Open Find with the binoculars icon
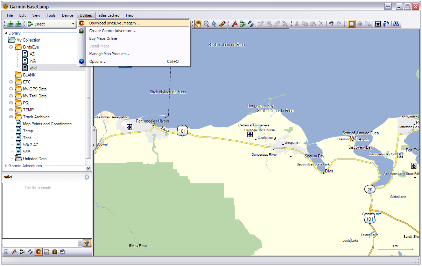This screenshot has width=422, height=266. point(396,24)
